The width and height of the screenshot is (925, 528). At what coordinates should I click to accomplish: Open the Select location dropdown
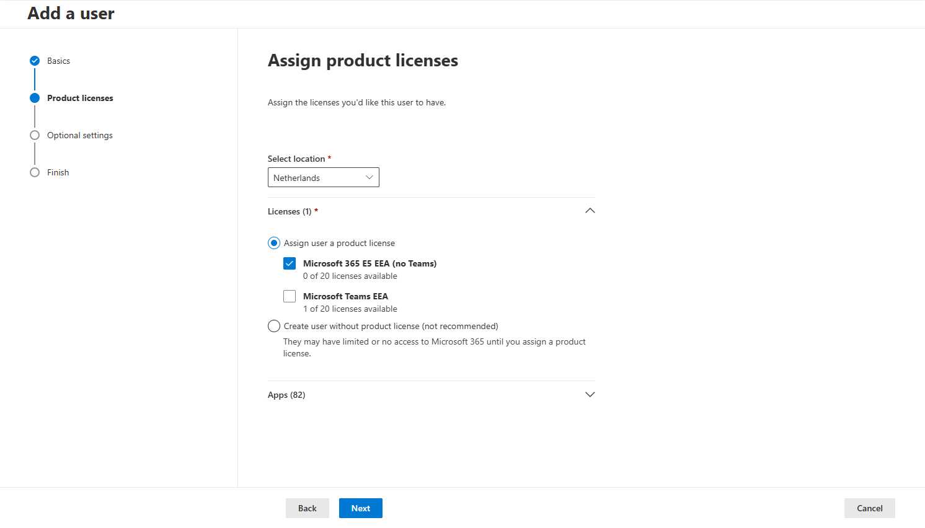tap(324, 177)
